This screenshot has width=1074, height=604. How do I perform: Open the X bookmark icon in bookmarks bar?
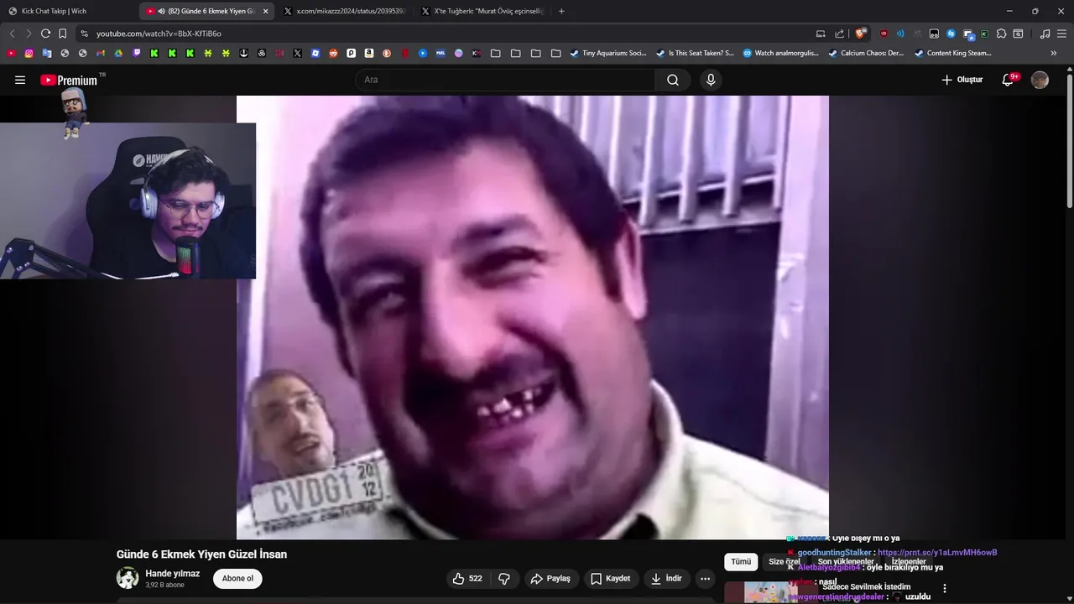pos(297,53)
